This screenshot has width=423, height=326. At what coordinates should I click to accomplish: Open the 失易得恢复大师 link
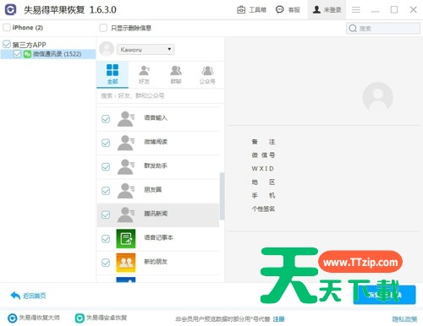[x=39, y=318]
